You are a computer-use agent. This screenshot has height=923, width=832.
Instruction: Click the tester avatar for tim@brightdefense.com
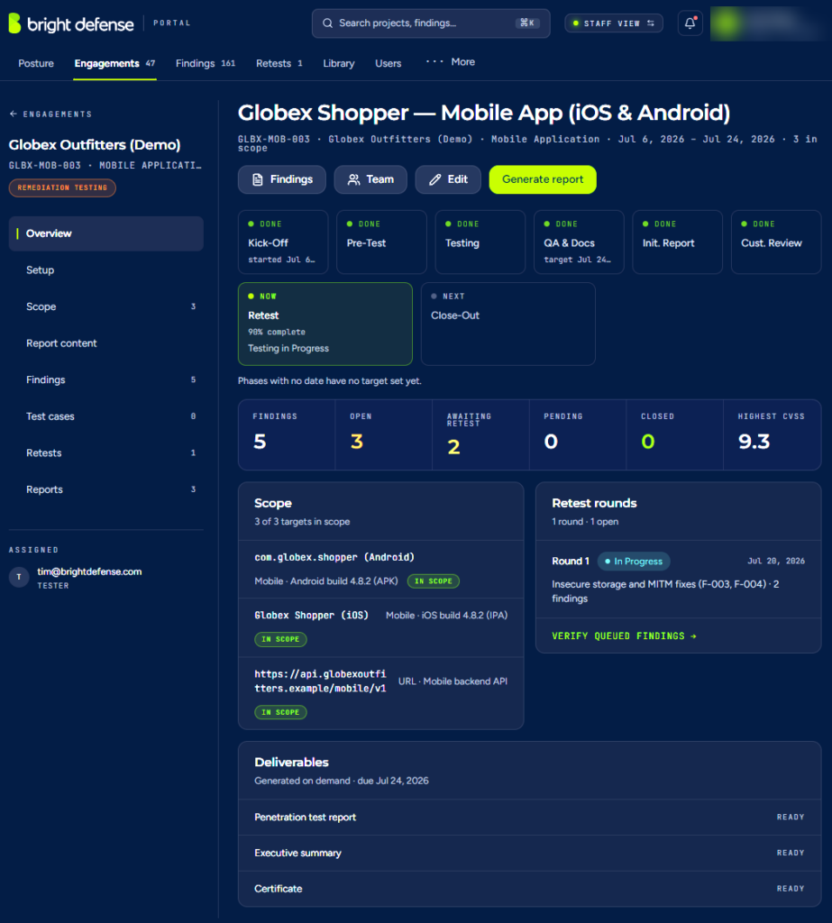tap(19, 577)
